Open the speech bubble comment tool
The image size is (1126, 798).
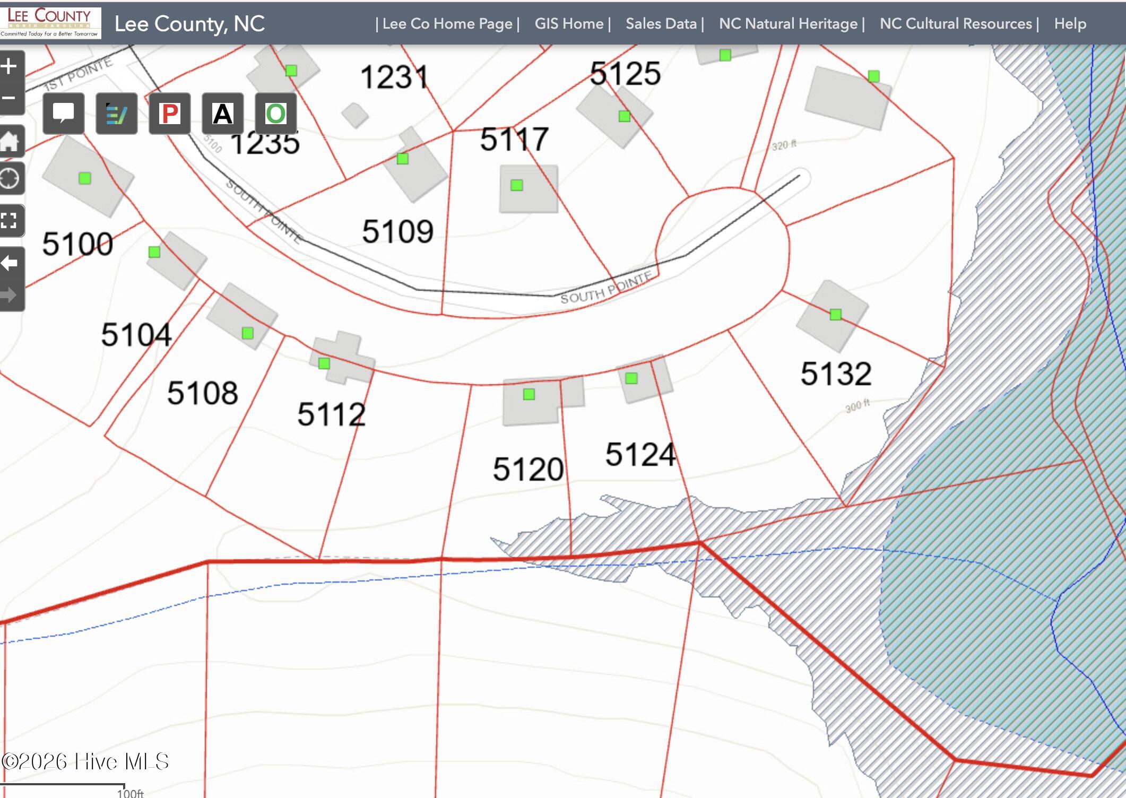[x=64, y=113]
